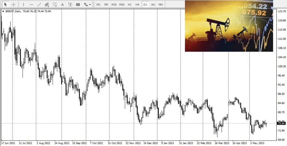Viewport: 287px width, 146px height.
Task: Click the 100.30 price axis label
Action: click(x=282, y=66)
